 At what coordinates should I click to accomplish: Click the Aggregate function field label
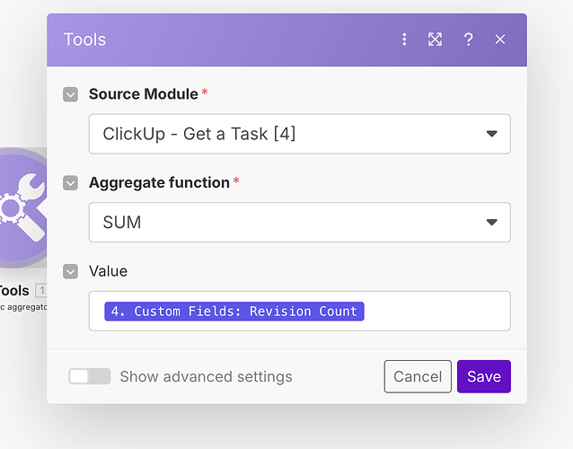[159, 182]
